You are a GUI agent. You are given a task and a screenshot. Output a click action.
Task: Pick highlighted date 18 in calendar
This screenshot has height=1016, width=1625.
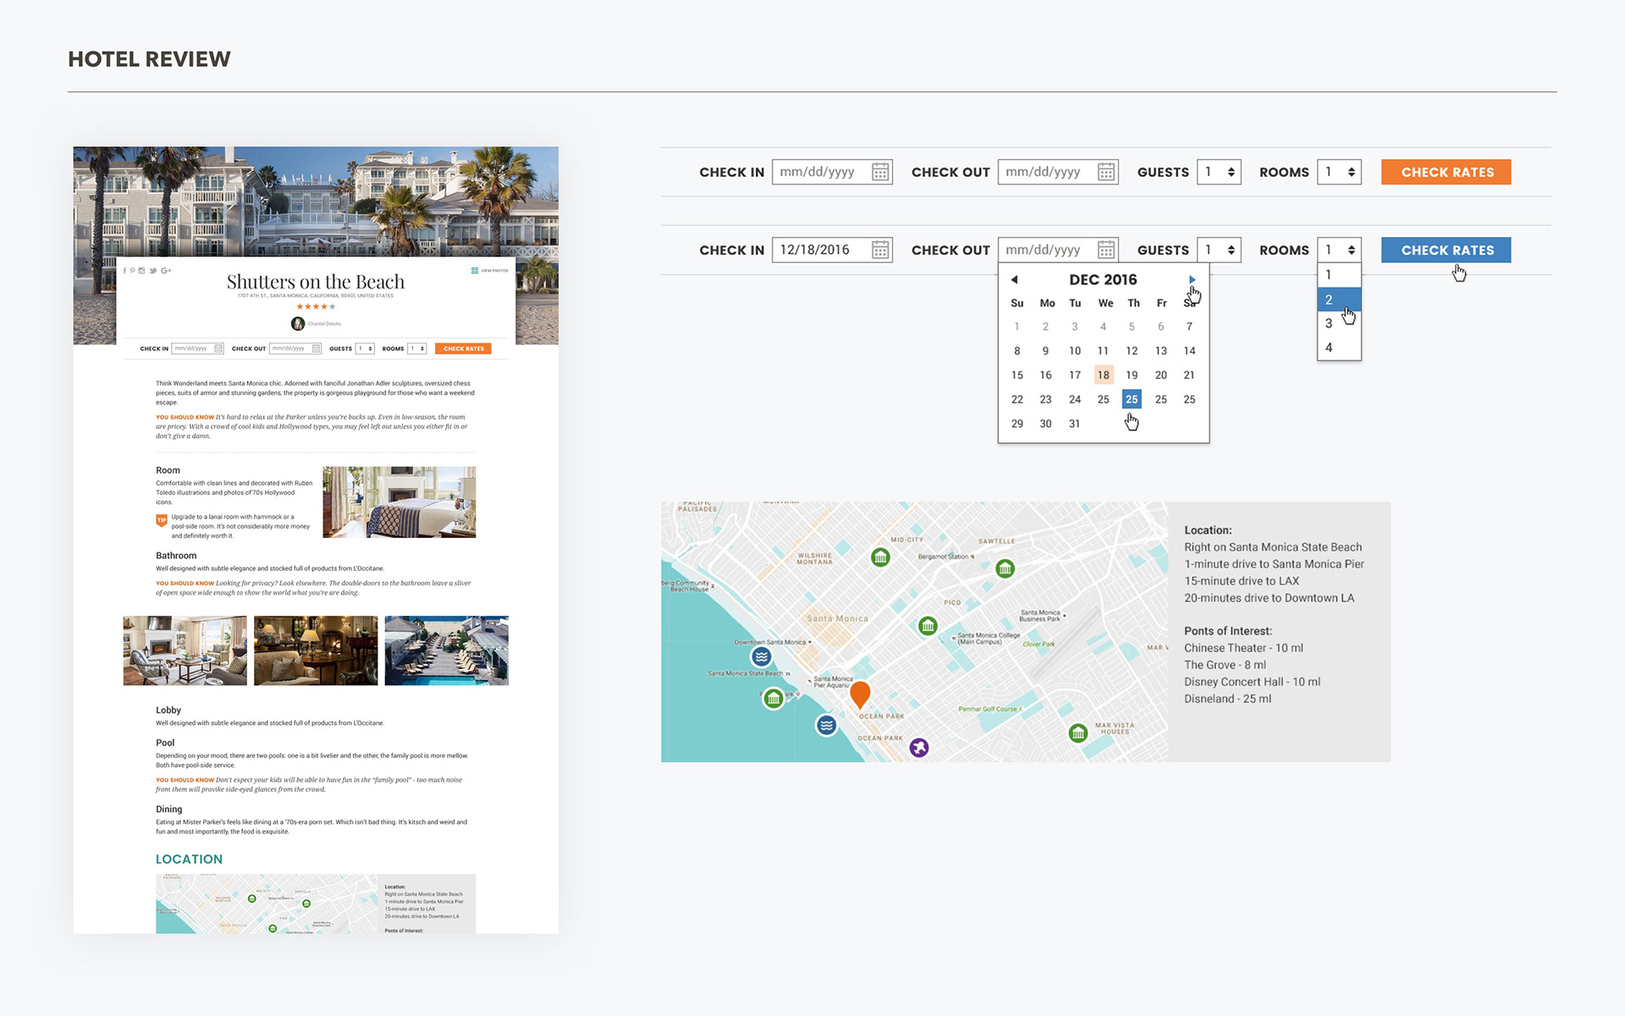(x=1103, y=375)
